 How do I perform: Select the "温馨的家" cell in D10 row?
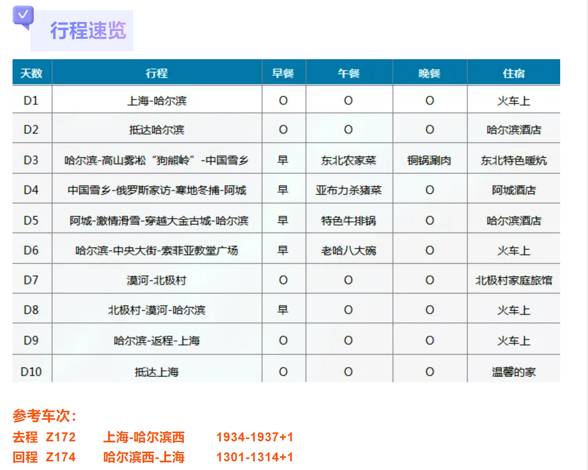point(514,372)
